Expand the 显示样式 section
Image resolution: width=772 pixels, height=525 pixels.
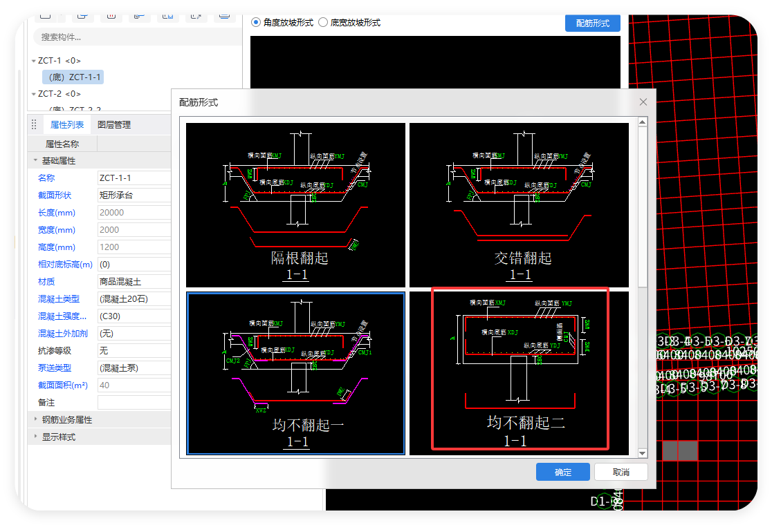coord(35,437)
